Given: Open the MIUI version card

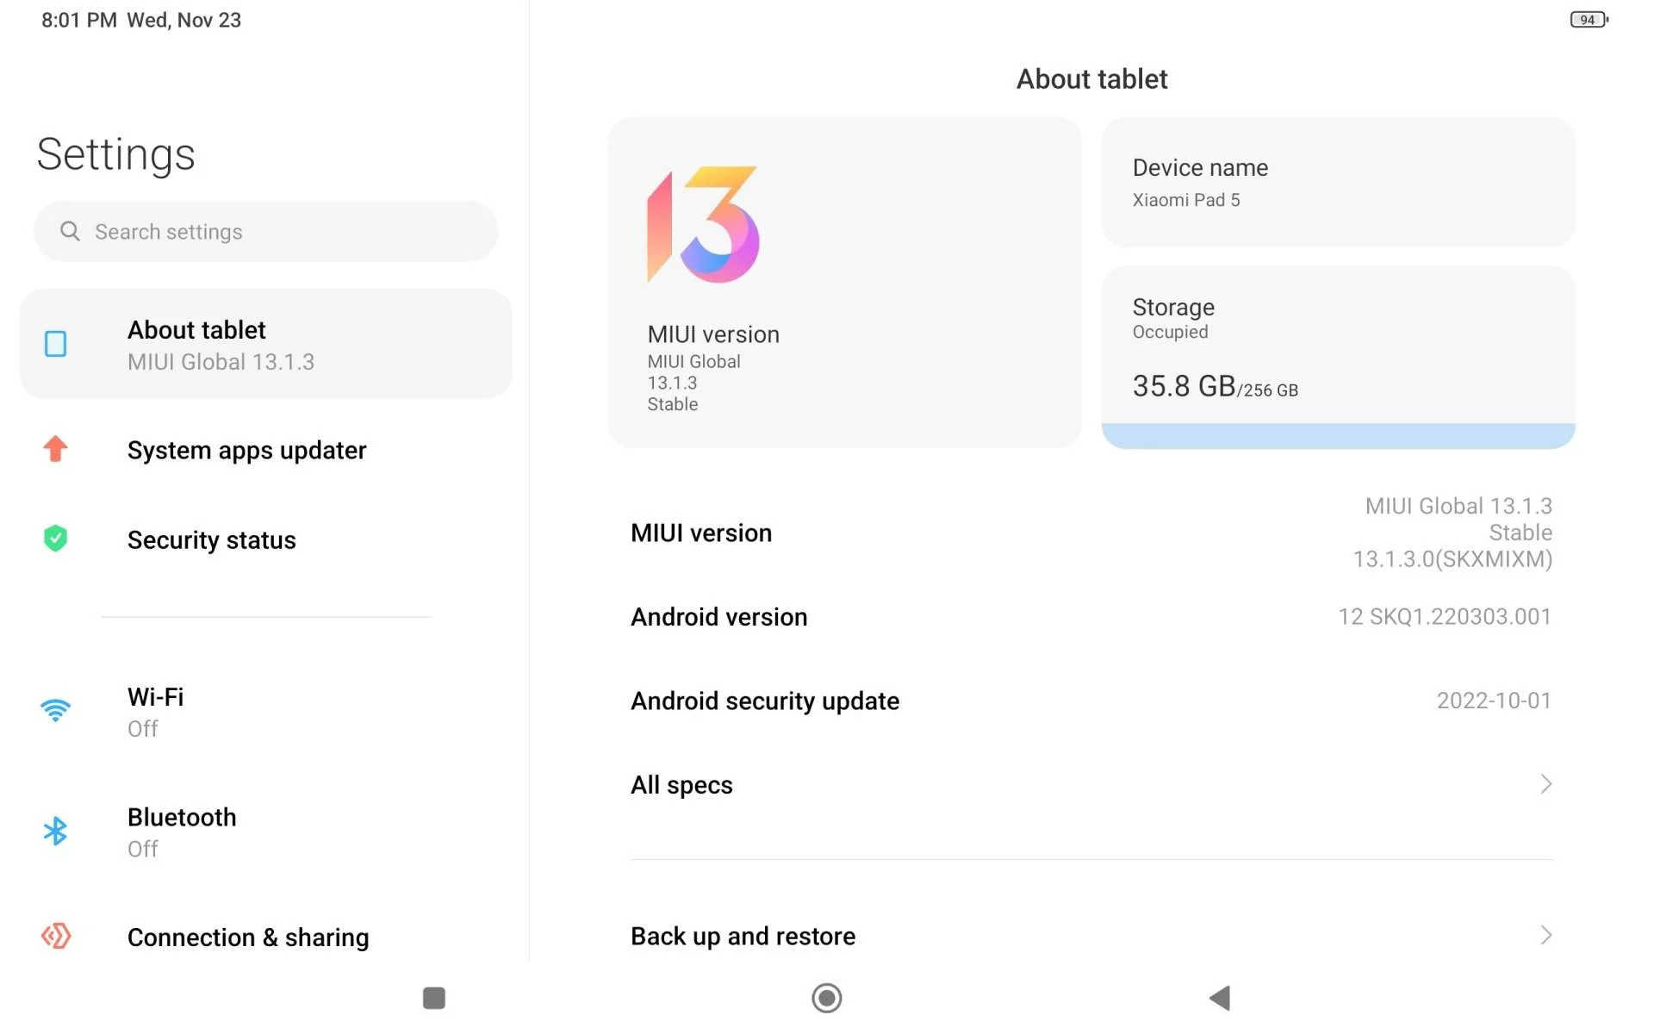Looking at the screenshot, I should click(844, 283).
